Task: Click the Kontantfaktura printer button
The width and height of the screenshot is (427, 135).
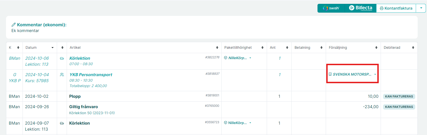Action: [x=396, y=8]
